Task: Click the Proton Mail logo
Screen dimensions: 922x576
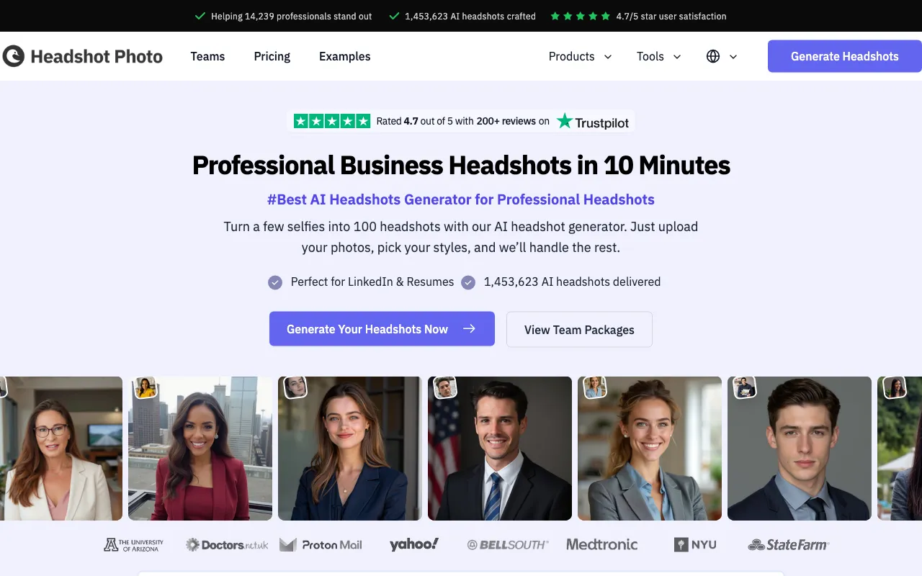Action: [x=321, y=545]
